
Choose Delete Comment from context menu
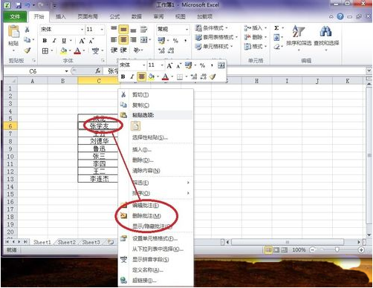(x=146, y=216)
